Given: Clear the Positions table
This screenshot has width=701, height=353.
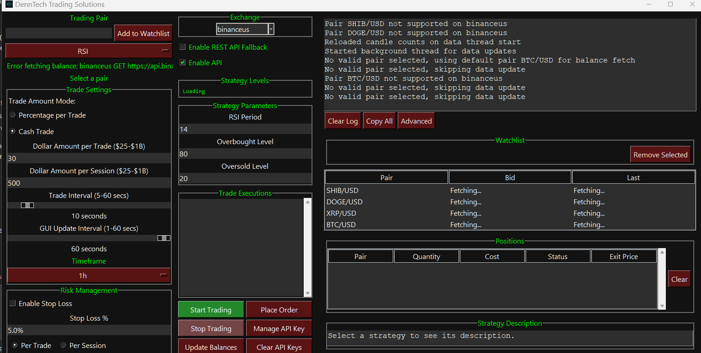Looking at the screenshot, I should click(x=679, y=279).
